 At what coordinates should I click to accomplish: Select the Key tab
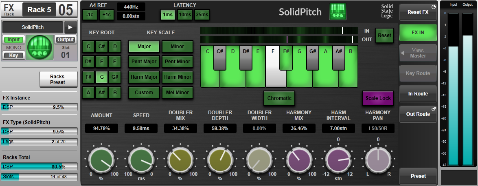[x=14, y=55]
